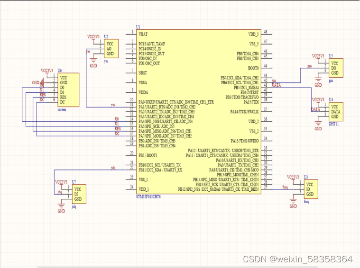
Task: Click the U6 designator of the screen module
Action: coord(59,71)
